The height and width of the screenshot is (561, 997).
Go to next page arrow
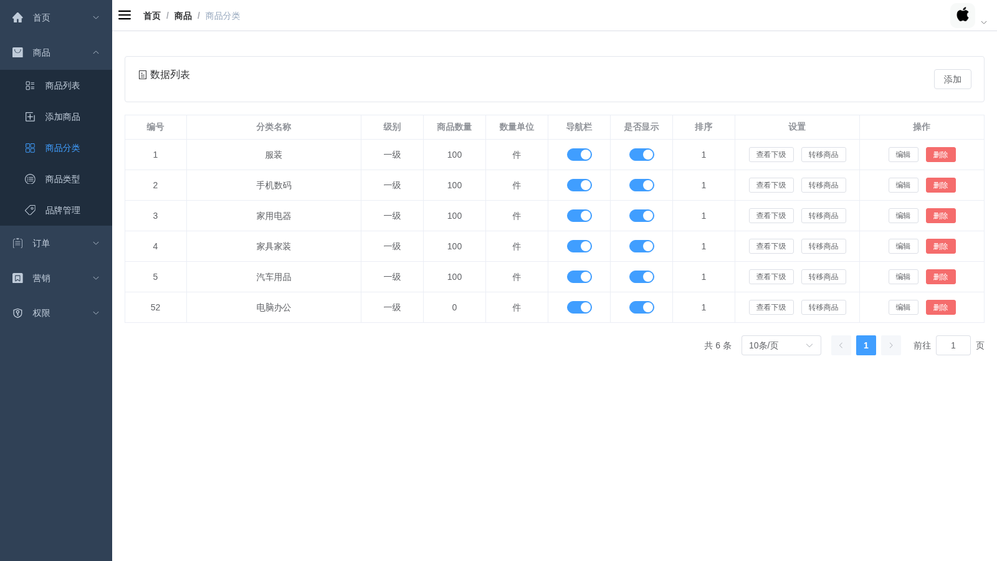point(891,345)
